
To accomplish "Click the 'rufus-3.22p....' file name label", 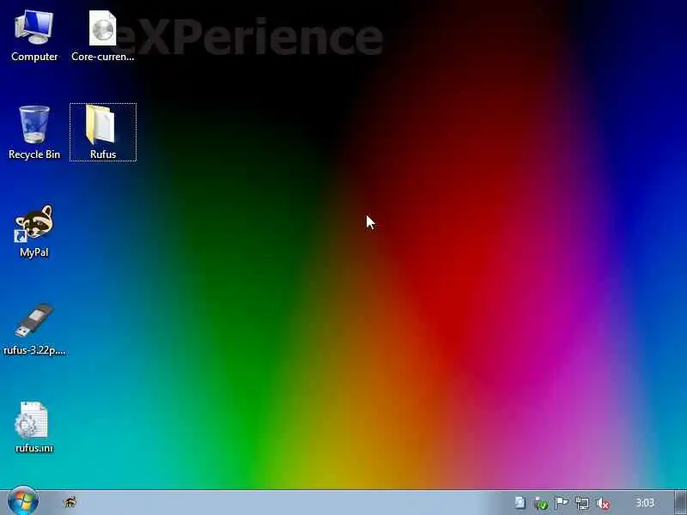I will click(34, 350).
